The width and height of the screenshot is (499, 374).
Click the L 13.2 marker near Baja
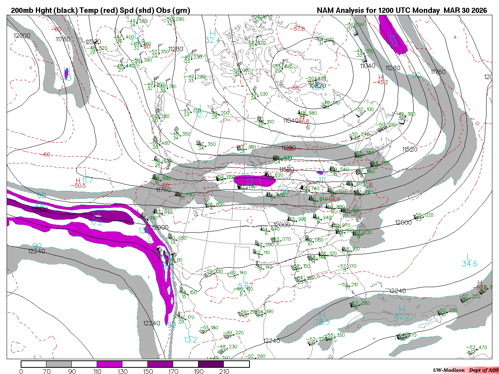[191, 336]
